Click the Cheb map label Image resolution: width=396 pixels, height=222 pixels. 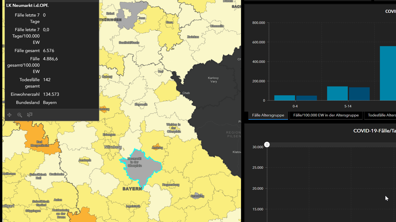(x=186, y=93)
